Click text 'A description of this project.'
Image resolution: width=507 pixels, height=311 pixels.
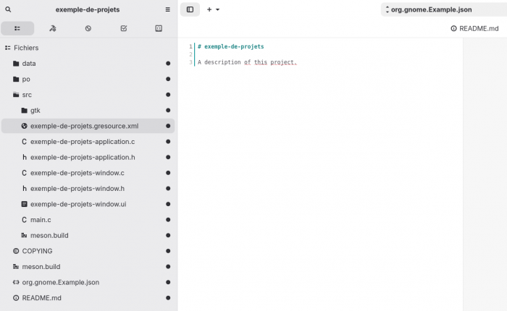click(248, 62)
